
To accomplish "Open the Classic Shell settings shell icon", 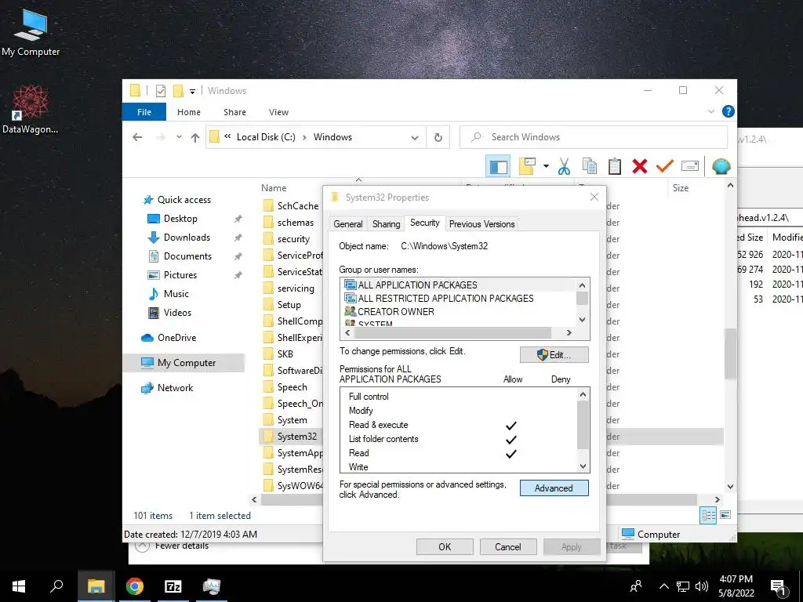I will click(721, 166).
